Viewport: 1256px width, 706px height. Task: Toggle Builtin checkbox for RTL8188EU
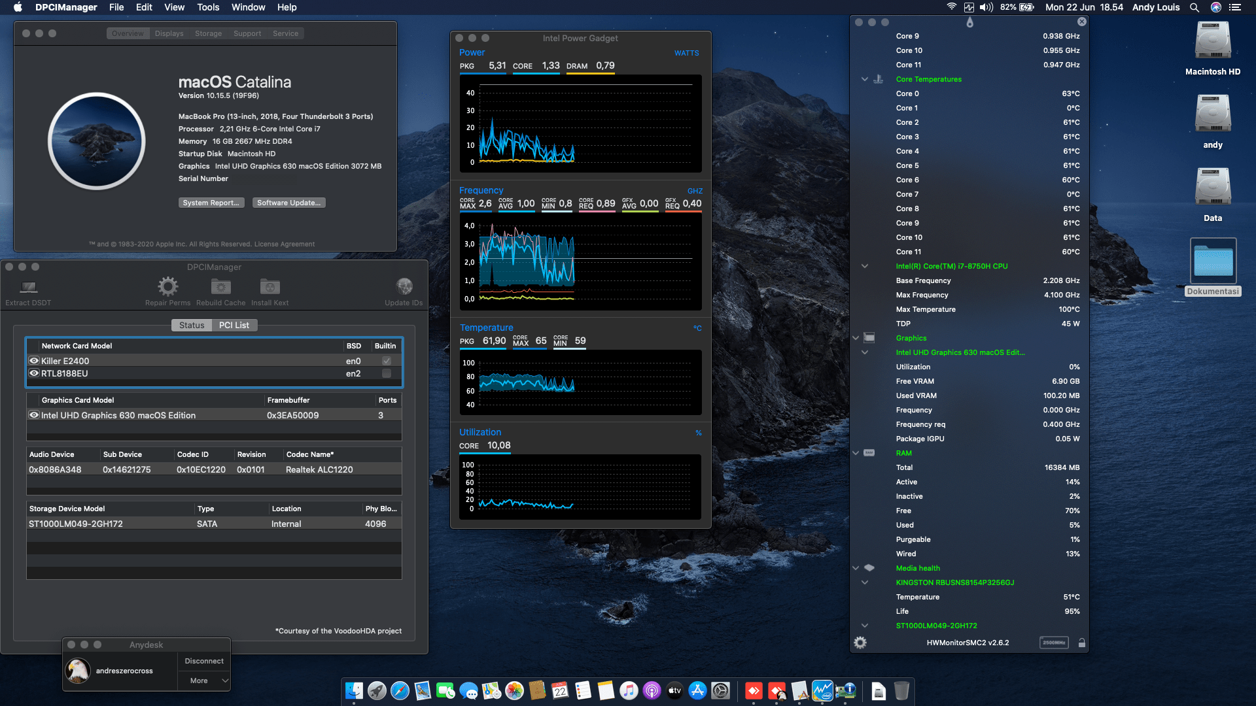387,373
